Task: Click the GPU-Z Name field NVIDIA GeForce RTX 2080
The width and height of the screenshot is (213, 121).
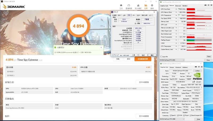Action: point(181,71)
